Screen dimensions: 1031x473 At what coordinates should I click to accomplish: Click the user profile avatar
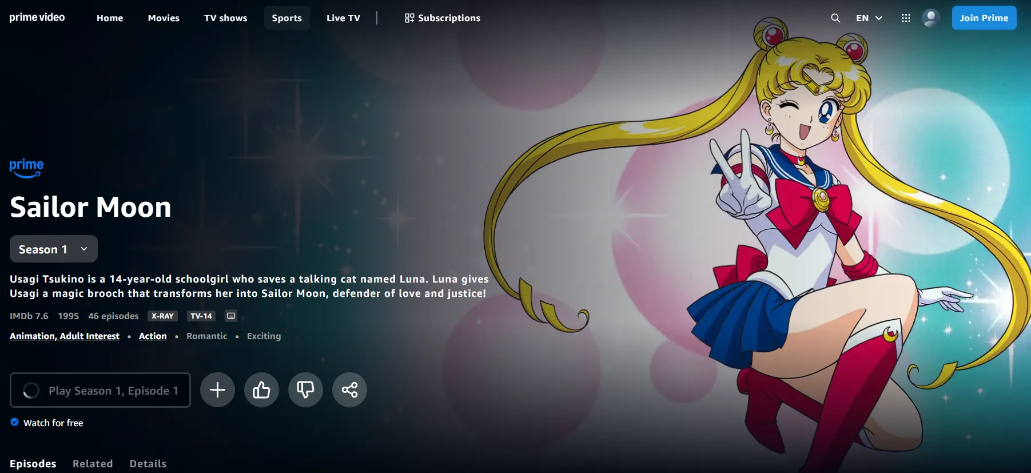pos(930,18)
